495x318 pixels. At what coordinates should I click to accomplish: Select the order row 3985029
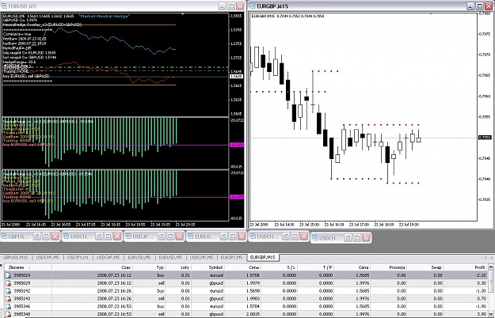pyautogui.click(x=246, y=283)
